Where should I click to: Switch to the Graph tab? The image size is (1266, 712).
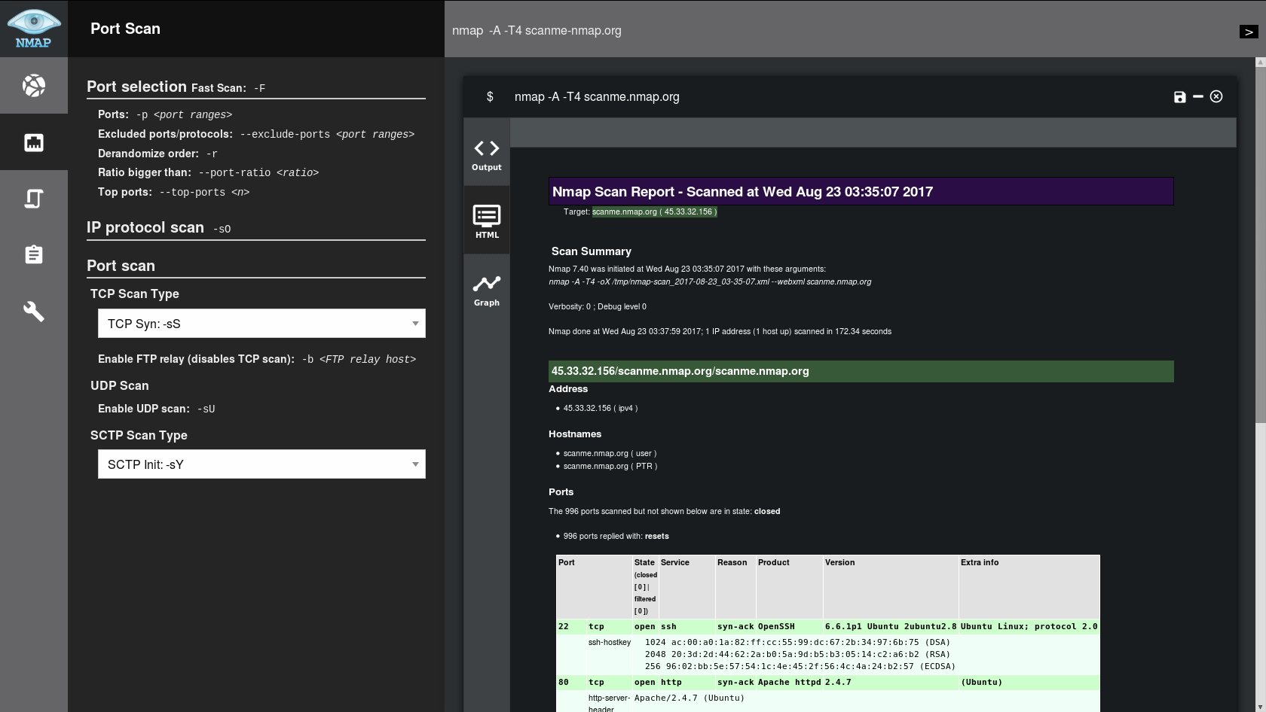click(486, 291)
